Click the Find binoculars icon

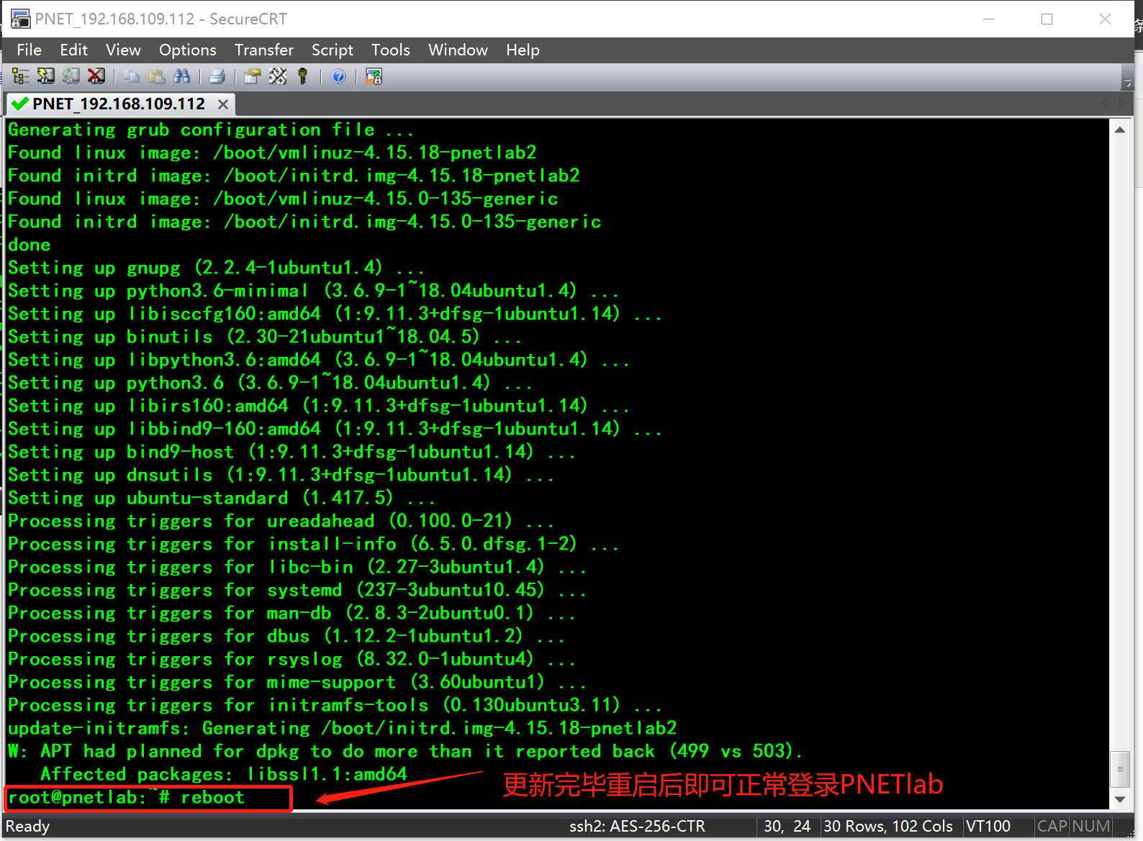182,76
